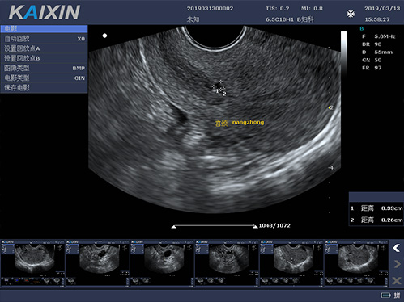Change 图像类型 BMP setting
The width and height of the screenshot is (404, 302).
pos(44,68)
